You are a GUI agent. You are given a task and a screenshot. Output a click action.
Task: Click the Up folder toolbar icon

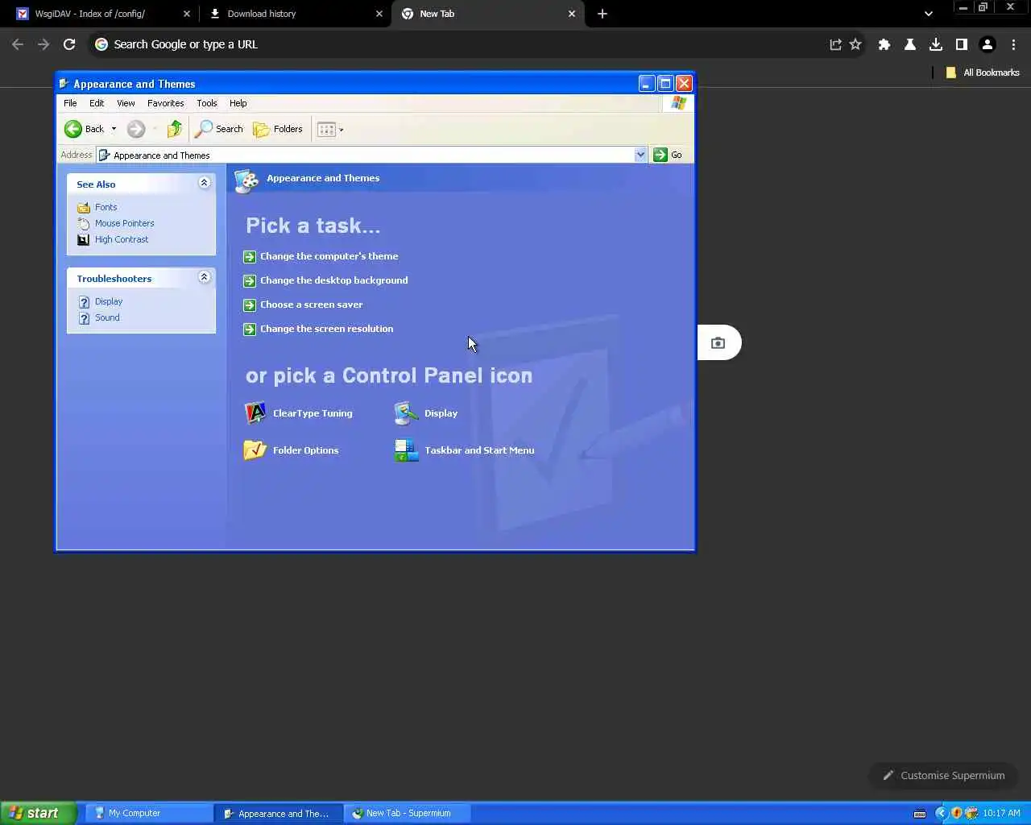coord(175,129)
